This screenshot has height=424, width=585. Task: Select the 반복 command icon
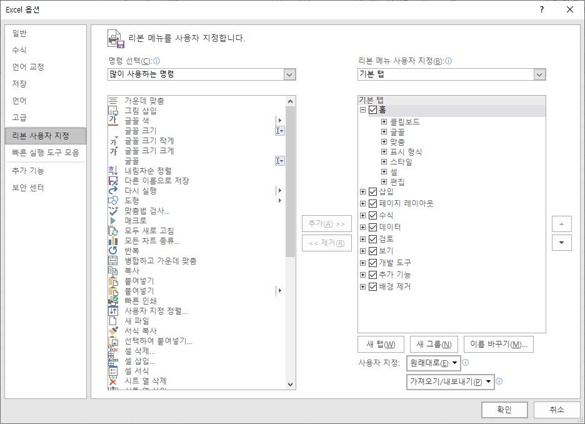(113, 251)
